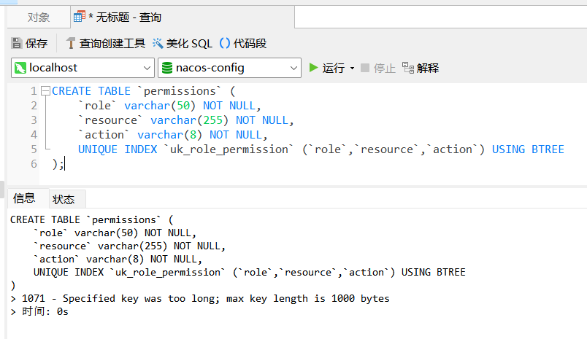The image size is (587, 339).
Task: Click the Save floppy disk icon
Action: click(x=17, y=43)
